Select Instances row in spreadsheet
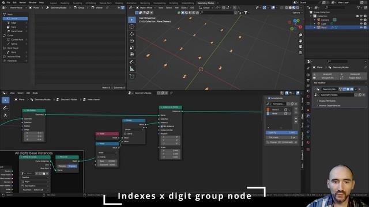The width and height of the screenshot is (369, 207). [15, 61]
